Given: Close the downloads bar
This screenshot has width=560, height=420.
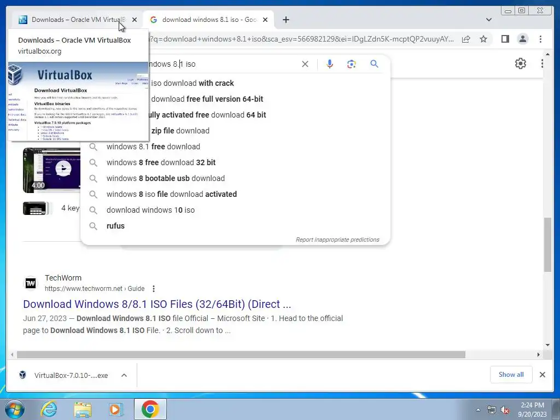Looking at the screenshot, I should [x=542, y=375].
